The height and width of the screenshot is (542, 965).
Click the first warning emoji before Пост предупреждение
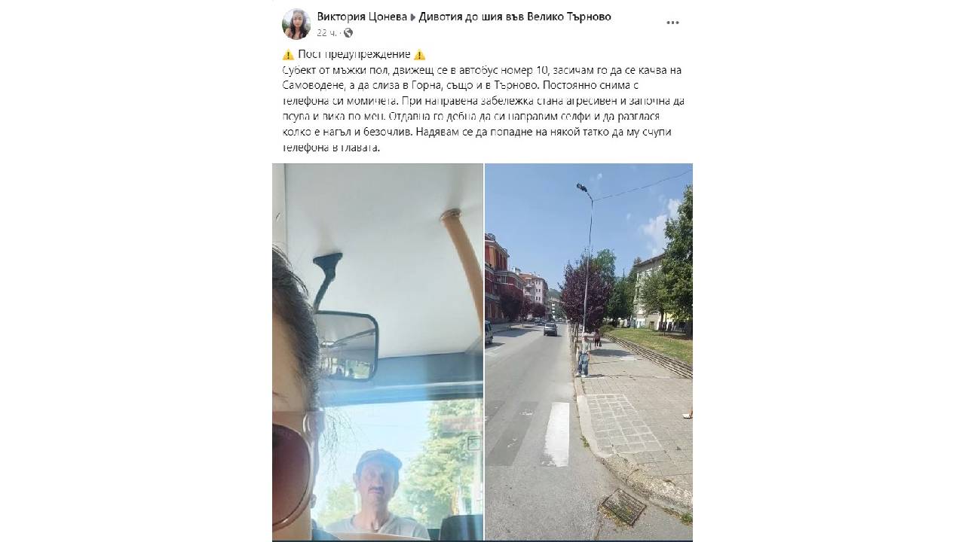click(288, 54)
